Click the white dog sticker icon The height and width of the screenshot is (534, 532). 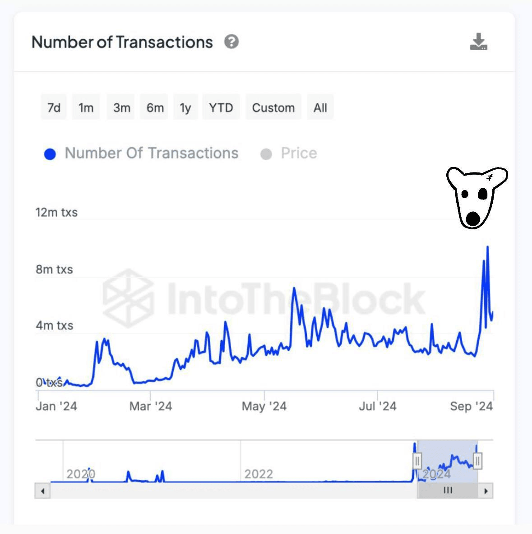click(476, 197)
